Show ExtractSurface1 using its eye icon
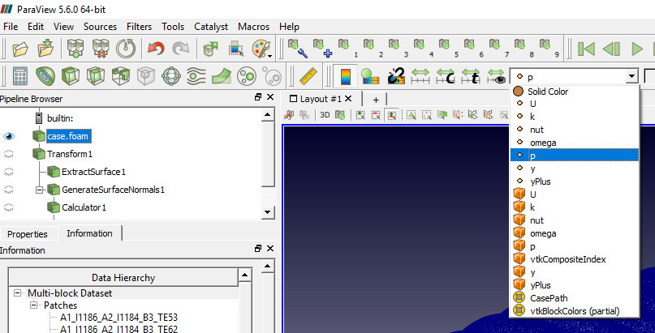This screenshot has width=655, height=333. (9, 172)
